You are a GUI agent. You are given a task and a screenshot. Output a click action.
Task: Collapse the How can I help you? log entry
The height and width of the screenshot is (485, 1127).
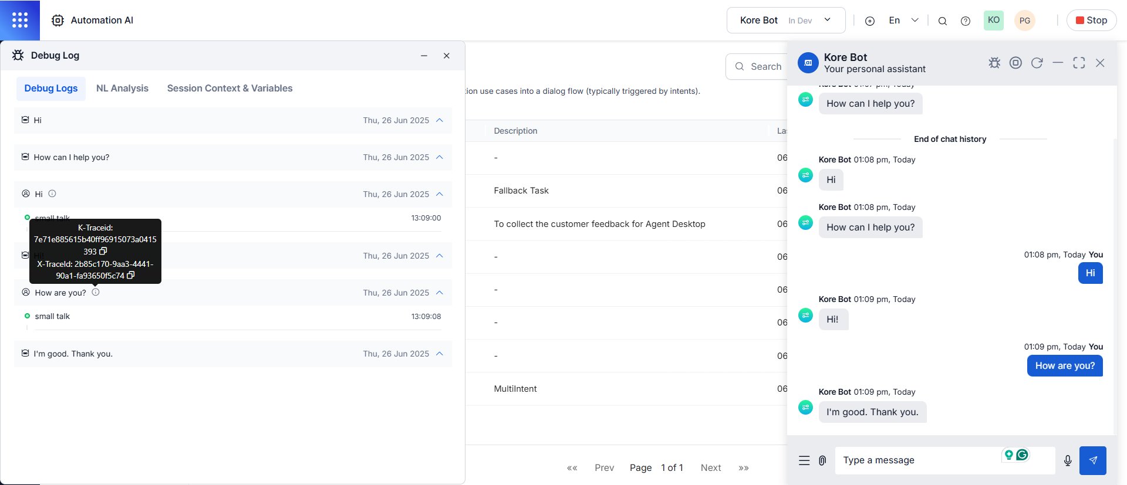[x=440, y=157]
